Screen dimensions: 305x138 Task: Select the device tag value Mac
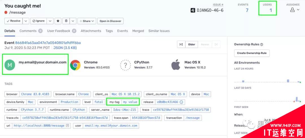[x=206, y=94]
